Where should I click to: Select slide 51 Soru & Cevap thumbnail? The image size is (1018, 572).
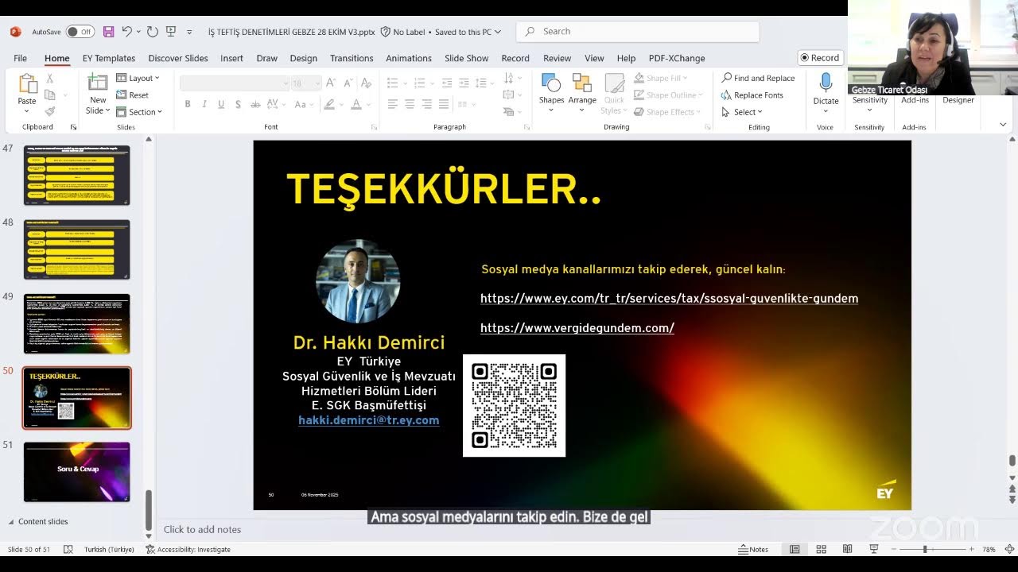point(76,472)
